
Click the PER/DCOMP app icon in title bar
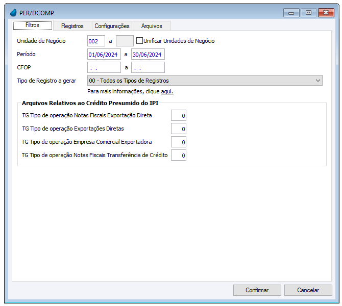point(13,13)
